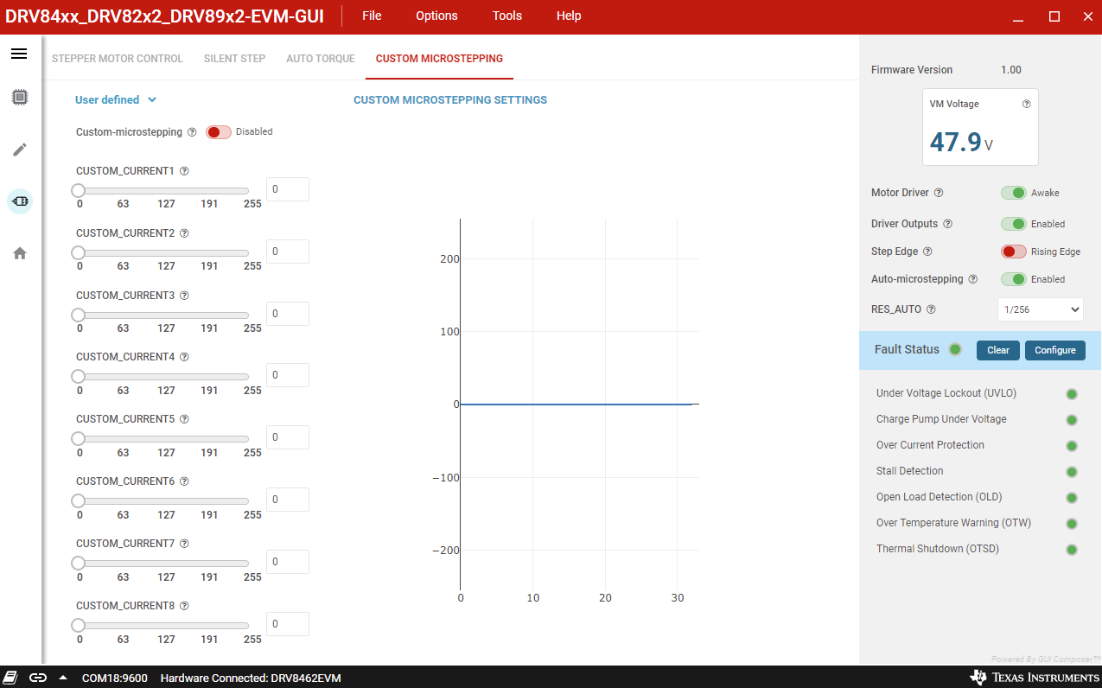Click the CUSTOM_CURRENT1 slider handle

(78, 190)
